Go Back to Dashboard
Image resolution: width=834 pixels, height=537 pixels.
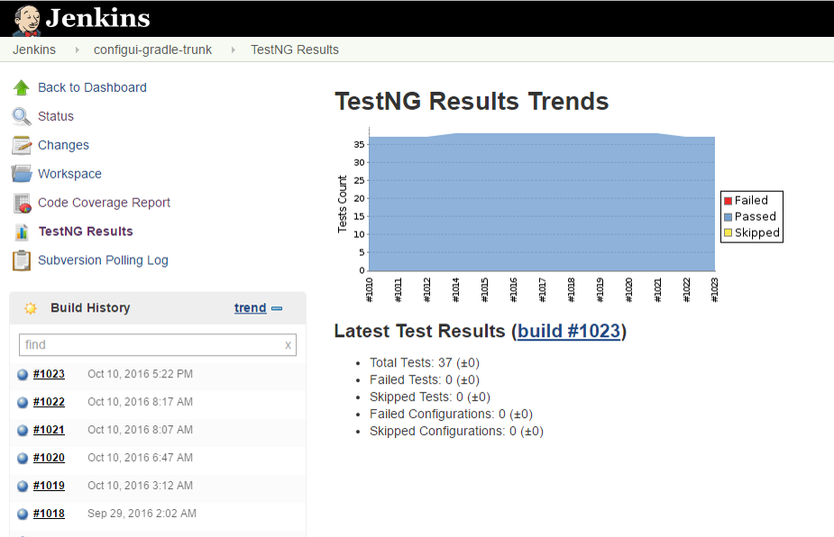pyautogui.click(x=92, y=87)
